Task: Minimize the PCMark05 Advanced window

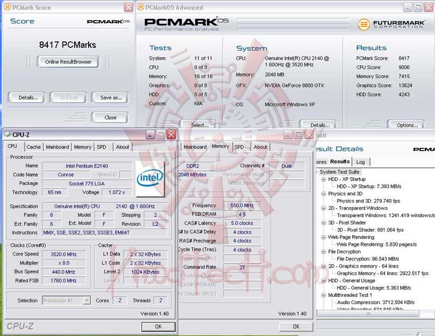Action: (x=407, y=7)
